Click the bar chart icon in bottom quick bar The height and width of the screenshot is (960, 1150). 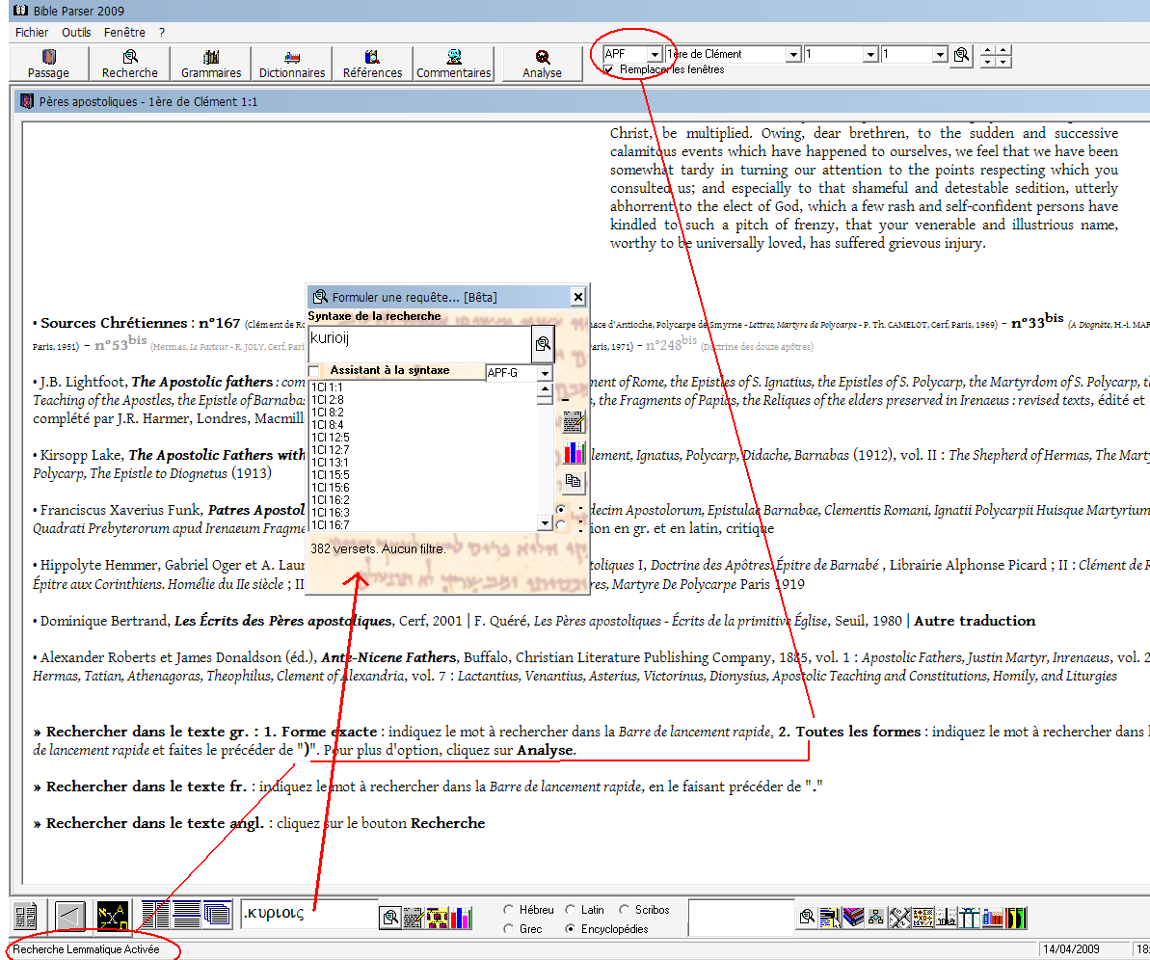[461, 918]
